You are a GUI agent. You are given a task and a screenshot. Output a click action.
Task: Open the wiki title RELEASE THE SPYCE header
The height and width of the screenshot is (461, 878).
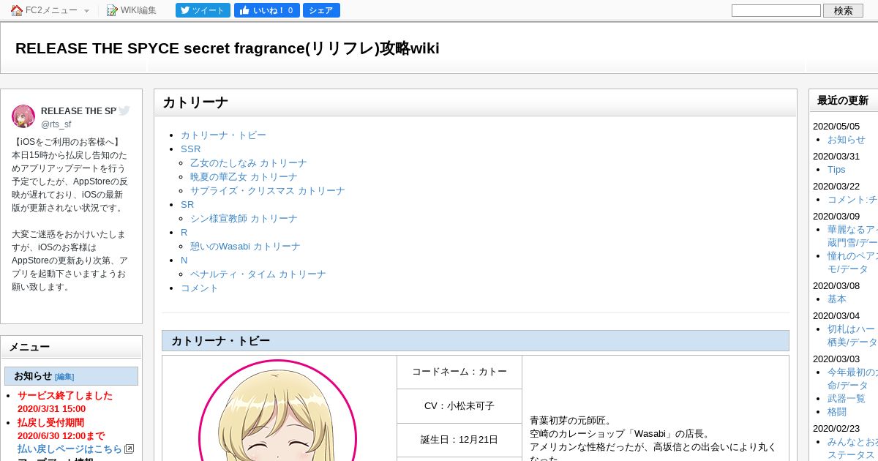227,48
